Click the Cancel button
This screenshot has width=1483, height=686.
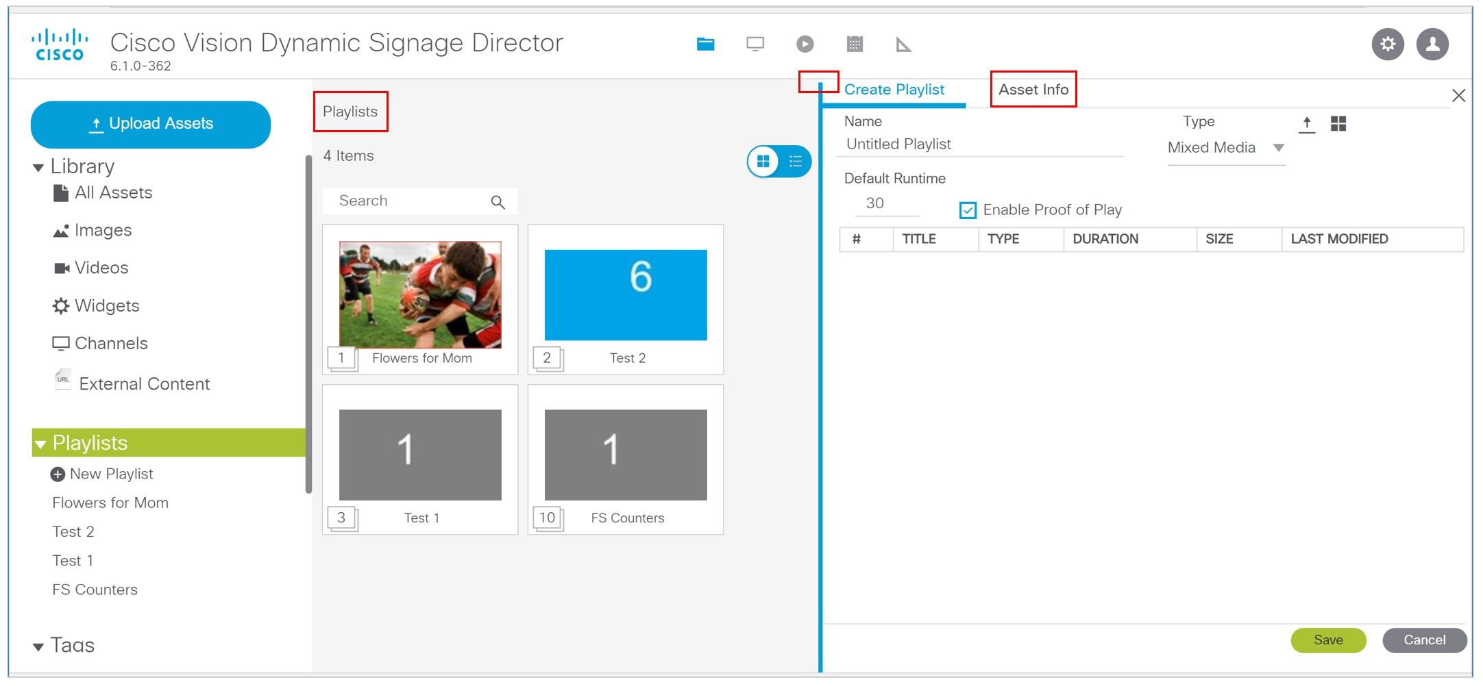[1425, 640]
